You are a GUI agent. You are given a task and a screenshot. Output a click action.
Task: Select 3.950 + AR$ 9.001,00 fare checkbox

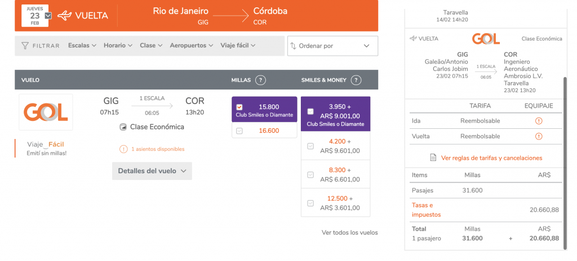point(310,111)
